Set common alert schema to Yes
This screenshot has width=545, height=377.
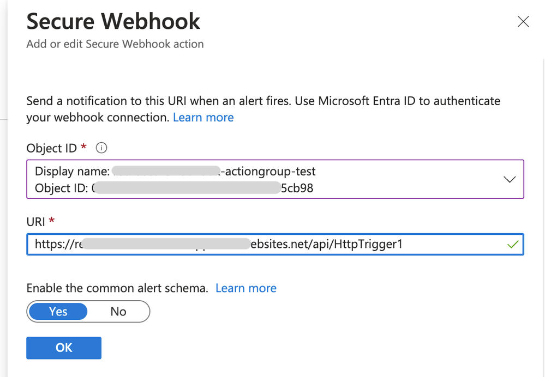(x=58, y=312)
